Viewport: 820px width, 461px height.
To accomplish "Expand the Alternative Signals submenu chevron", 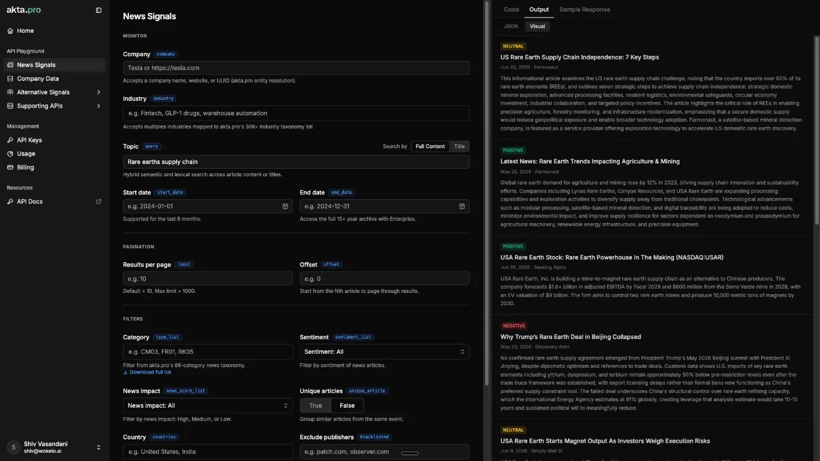I will point(98,92).
